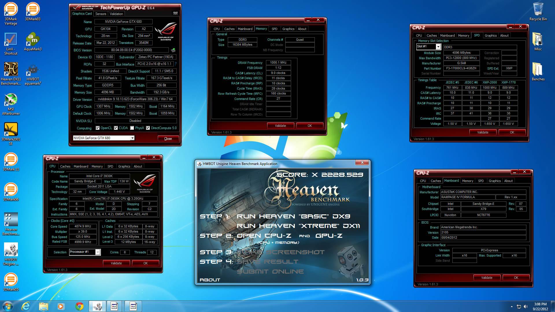Click Close button in GPU-Z
The width and height of the screenshot is (555, 312).
coord(168,138)
